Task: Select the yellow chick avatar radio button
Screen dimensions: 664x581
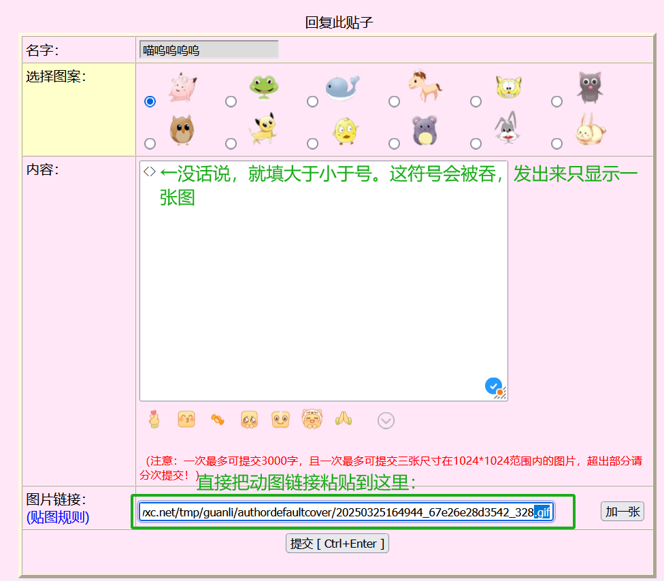Action: point(312,144)
